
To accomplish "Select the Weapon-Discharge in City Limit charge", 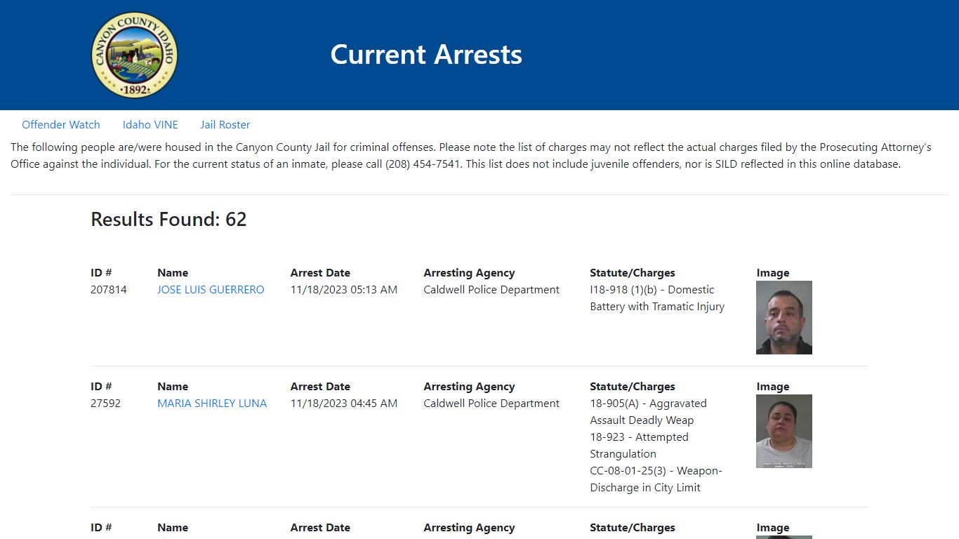I will click(656, 479).
